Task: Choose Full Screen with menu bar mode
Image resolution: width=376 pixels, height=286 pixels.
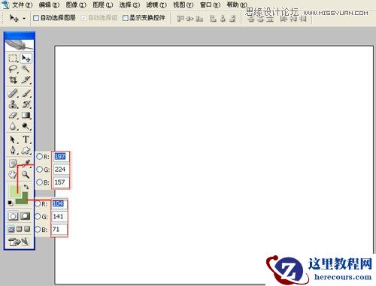Action: 19,229
